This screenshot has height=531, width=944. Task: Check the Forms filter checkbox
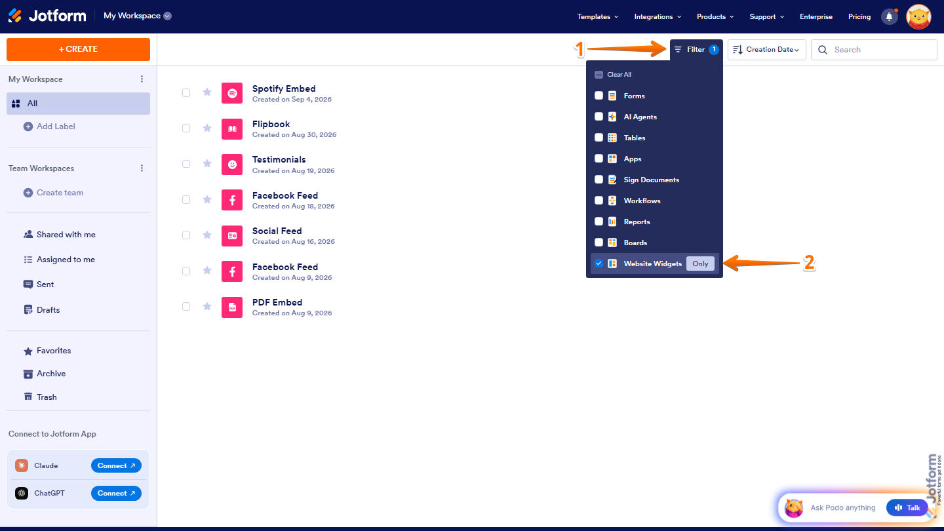599,96
